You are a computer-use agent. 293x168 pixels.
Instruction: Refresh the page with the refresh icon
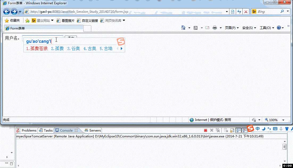(239, 12)
